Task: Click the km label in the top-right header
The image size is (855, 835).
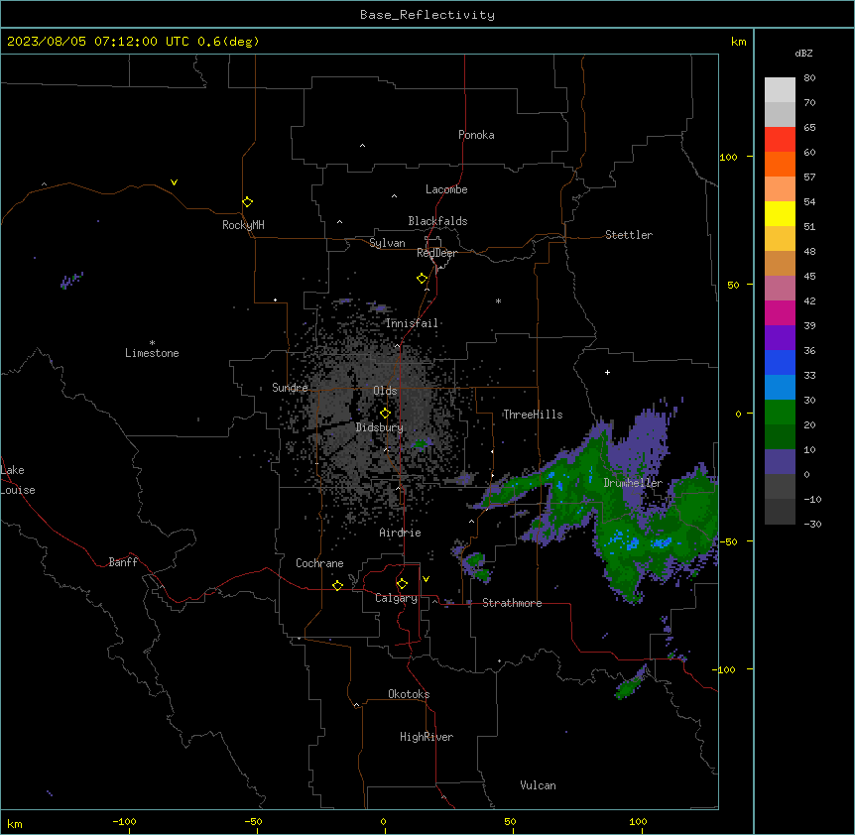Action: [x=739, y=42]
